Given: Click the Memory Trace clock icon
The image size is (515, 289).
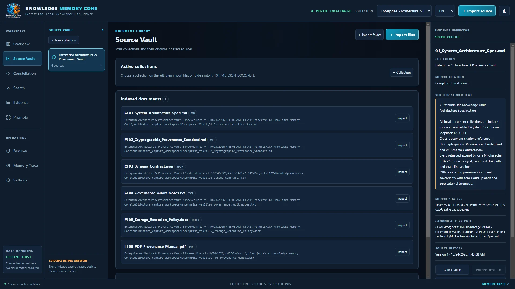Looking at the screenshot, I should (8, 166).
